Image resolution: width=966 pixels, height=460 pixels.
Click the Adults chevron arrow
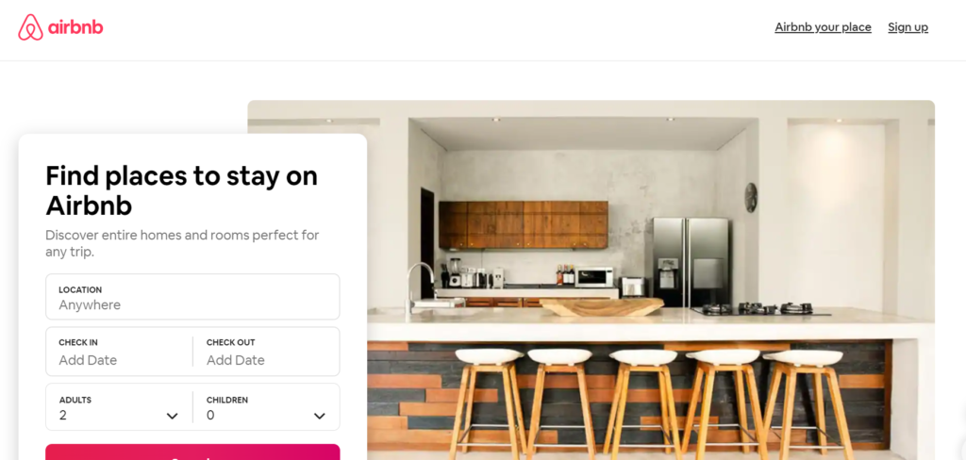[172, 417]
